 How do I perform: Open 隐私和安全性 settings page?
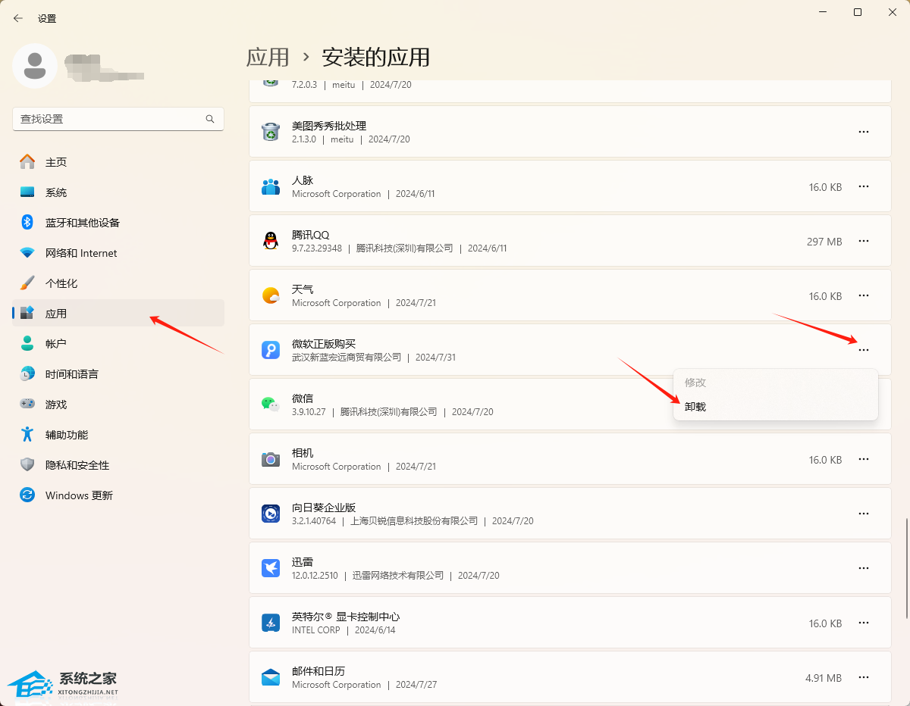(77, 465)
